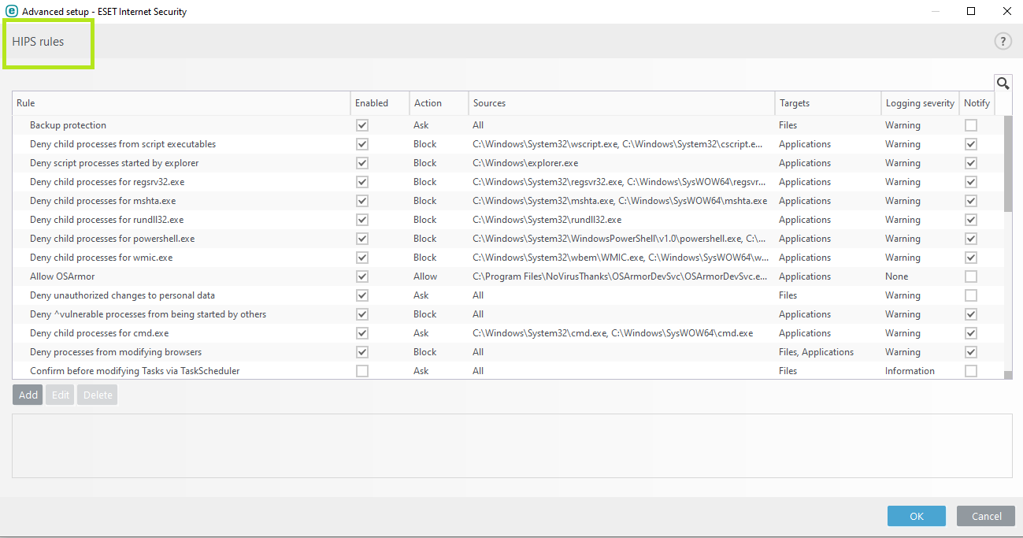Image resolution: width=1023 pixels, height=538 pixels.
Task: Click the Add rule button
Action: [x=28, y=395]
